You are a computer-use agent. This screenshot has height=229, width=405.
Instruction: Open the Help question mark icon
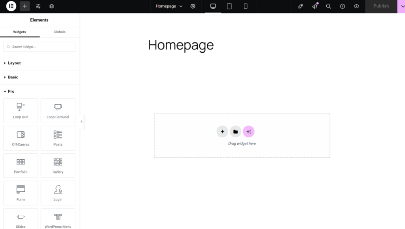[x=343, y=6]
